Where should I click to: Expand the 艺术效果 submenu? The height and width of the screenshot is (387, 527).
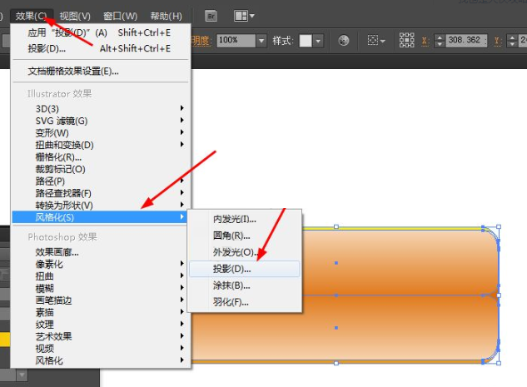[101, 336]
